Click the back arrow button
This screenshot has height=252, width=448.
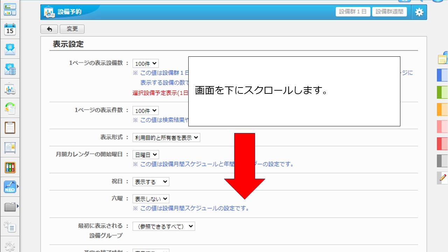click(x=49, y=29)
